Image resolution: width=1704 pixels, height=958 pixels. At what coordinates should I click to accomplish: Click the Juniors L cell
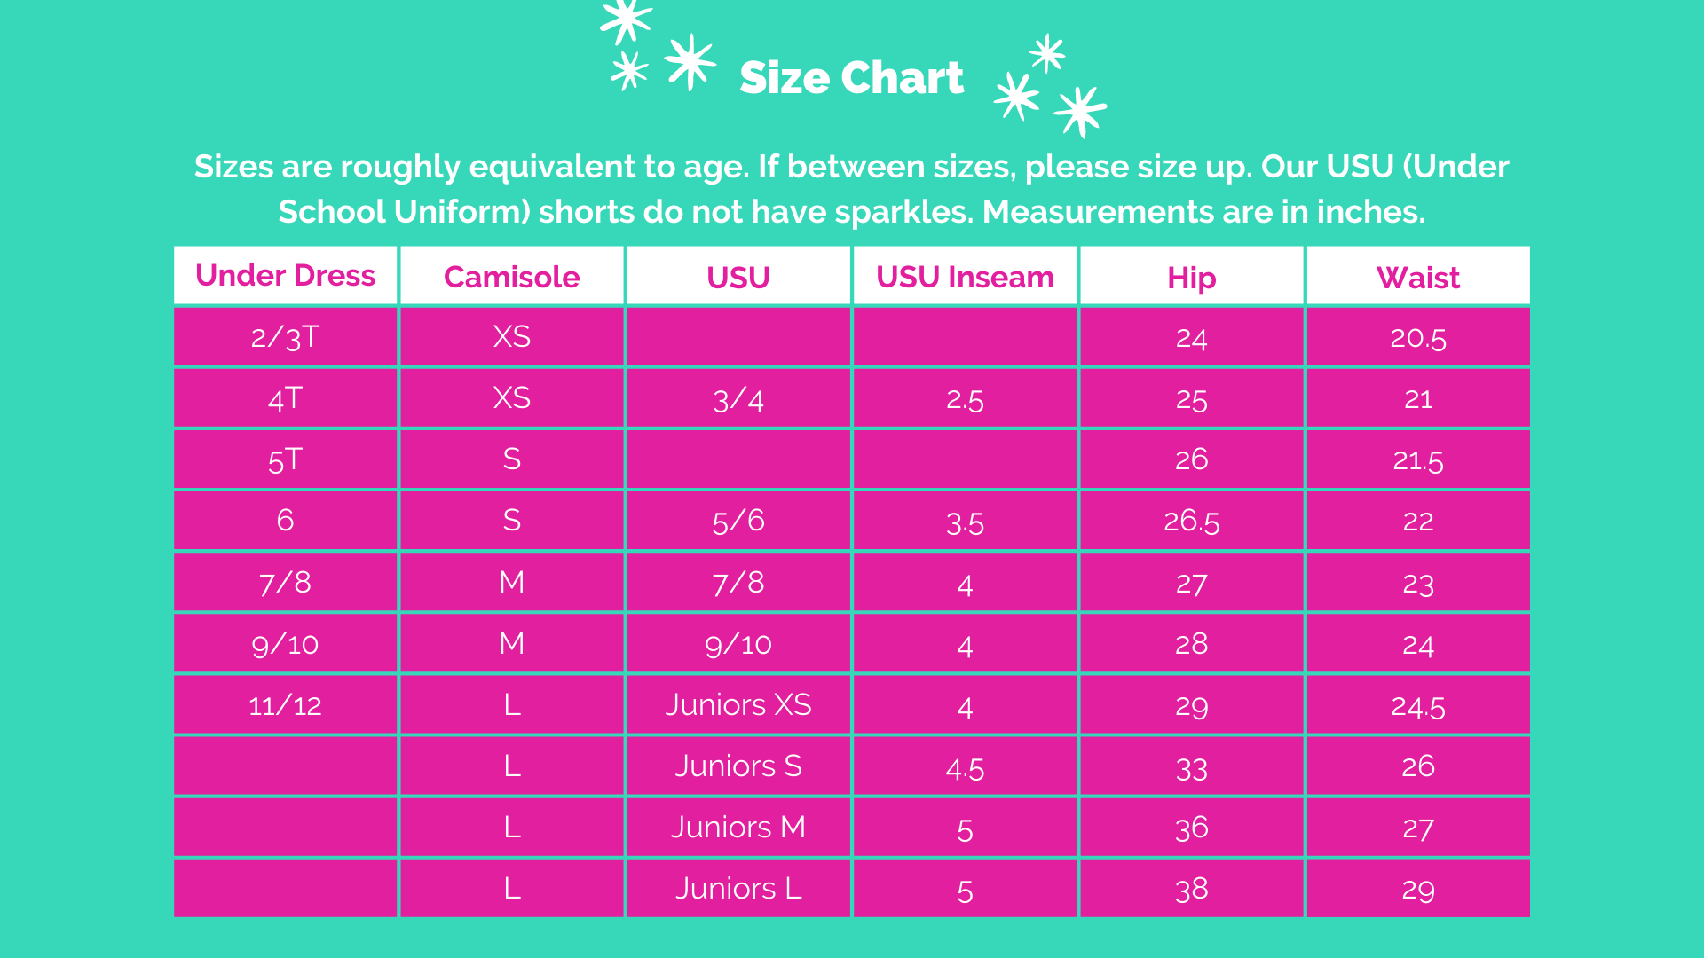(x=738, y=889)
